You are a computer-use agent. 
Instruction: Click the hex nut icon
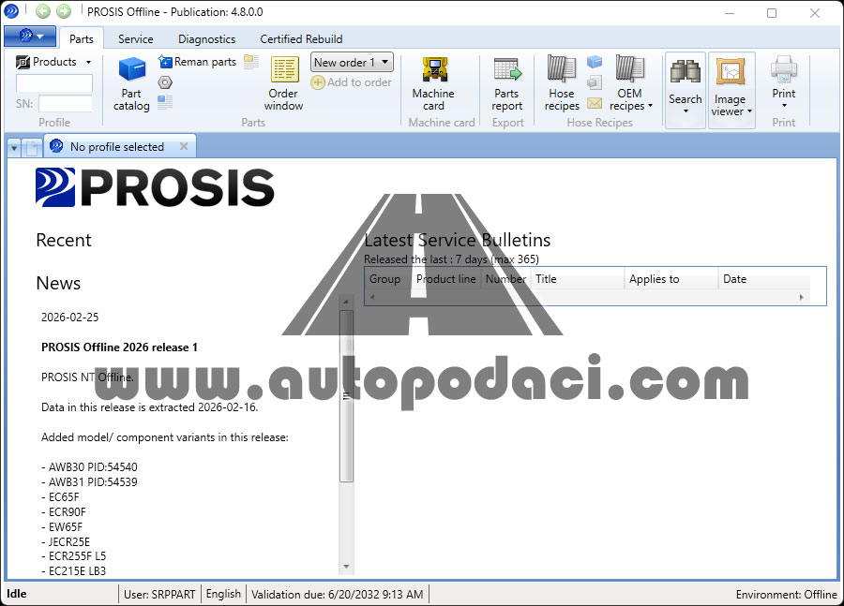tap(165, 82)
